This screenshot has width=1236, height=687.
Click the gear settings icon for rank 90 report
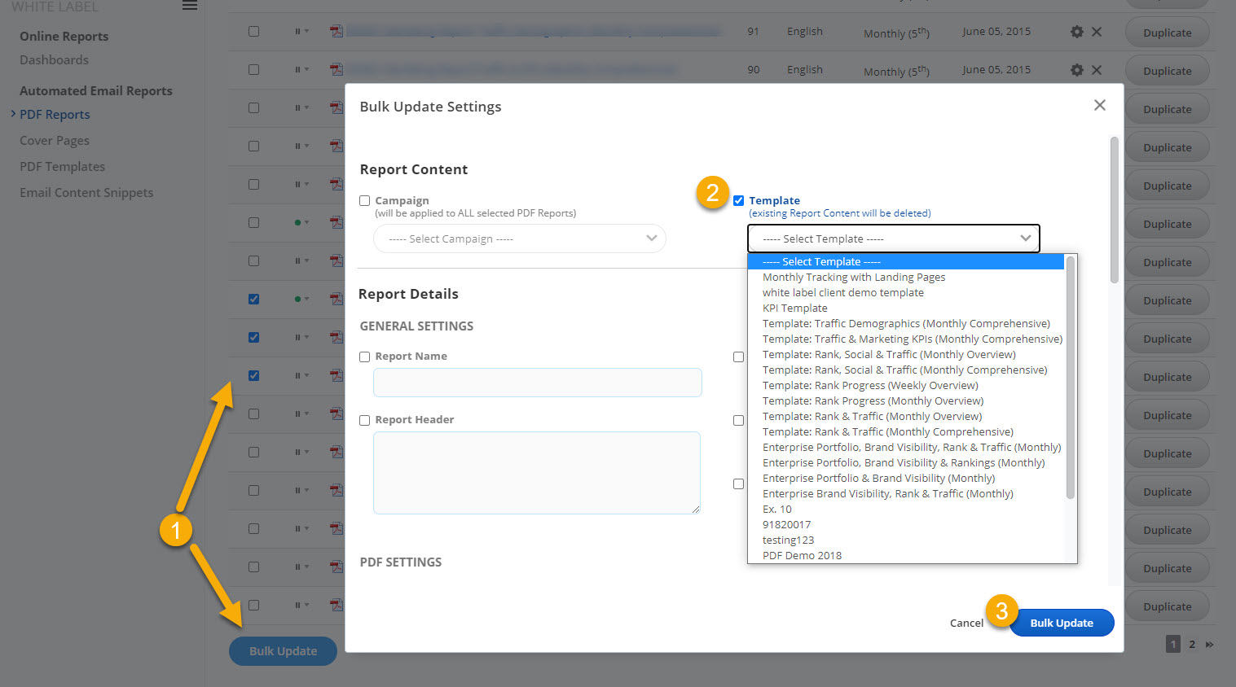coord(1076,70)
